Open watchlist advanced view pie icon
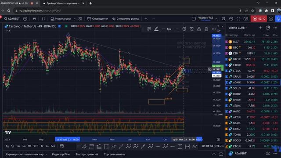Screen dimensions: 281x158 point(268,28)
